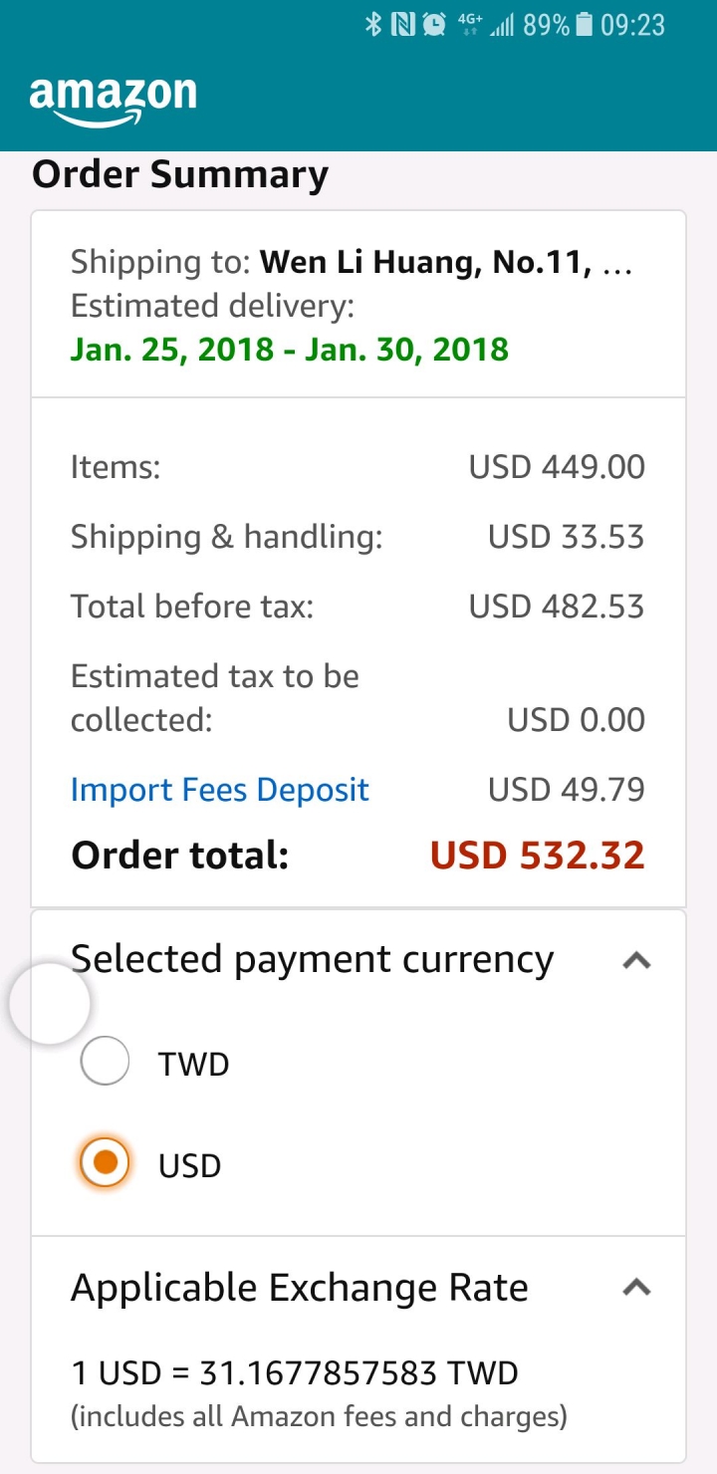Tap the 4G+ network indicator icon
This screenshot has height=1474, width=717.
click(x=469, y=25)
